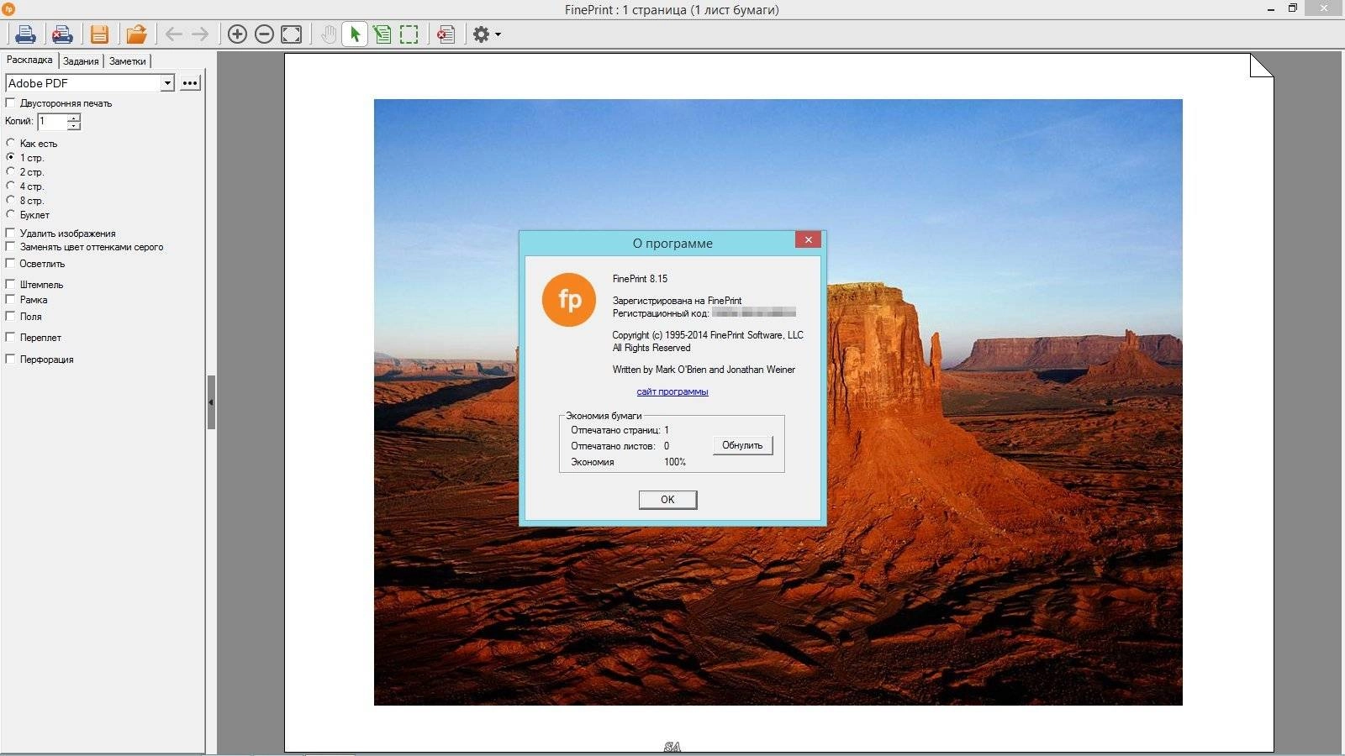Click the FinePrint logo in title bar
The height and width of the screenshot is (756, 1345).
[x=8, y=9]
